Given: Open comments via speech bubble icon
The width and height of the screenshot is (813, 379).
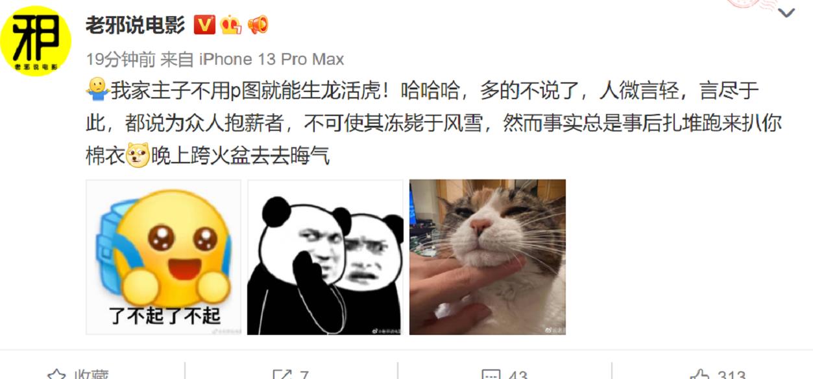Looking at the screenshot, I should click(491, 375).
